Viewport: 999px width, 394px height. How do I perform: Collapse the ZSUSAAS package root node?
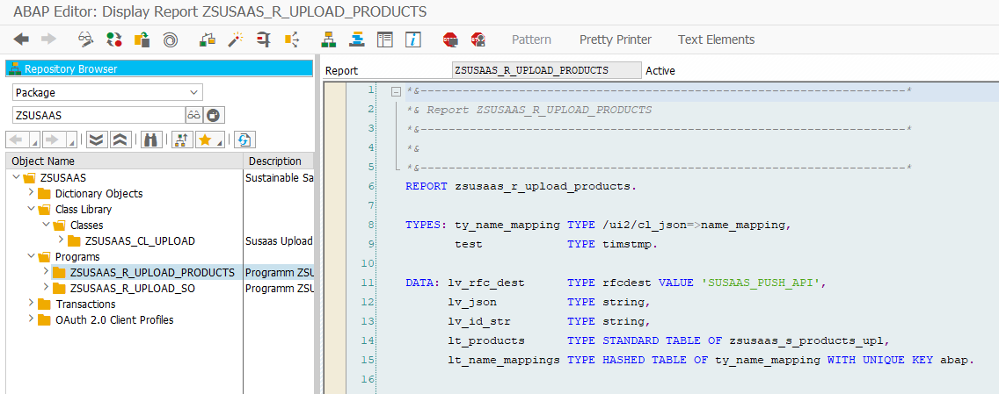pos(16,177)
